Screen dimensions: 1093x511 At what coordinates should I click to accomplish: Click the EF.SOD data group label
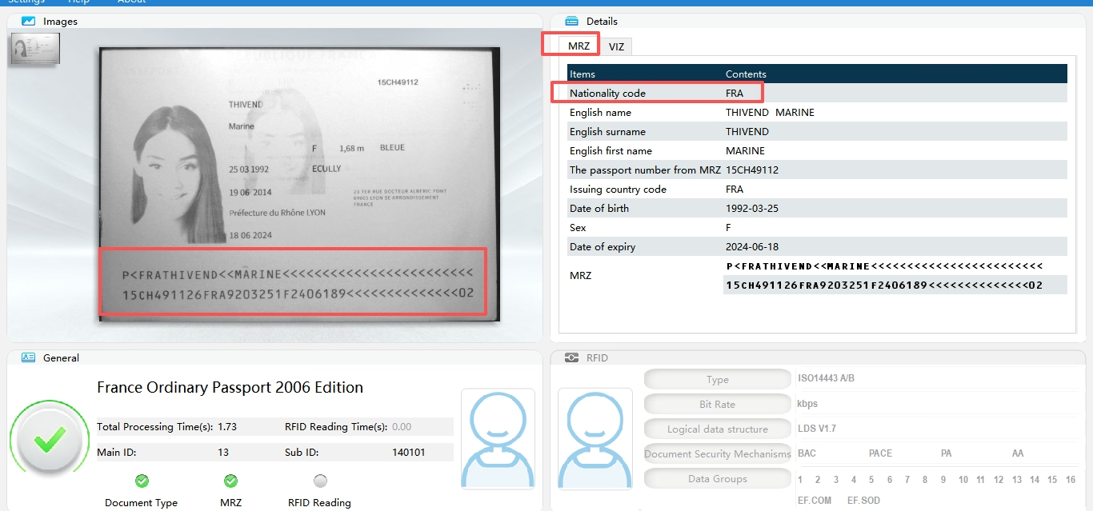863,501
